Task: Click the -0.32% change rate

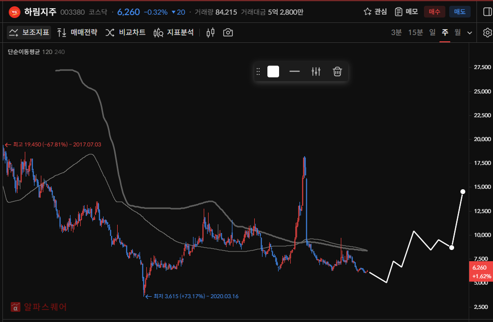Action: pyautogui.click(x=156, y=12)
